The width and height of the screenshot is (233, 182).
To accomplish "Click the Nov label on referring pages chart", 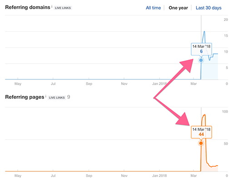I will pos(124,176).
